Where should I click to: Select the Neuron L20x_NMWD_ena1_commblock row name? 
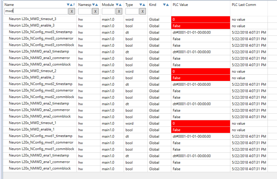click(x=40, y=169)
